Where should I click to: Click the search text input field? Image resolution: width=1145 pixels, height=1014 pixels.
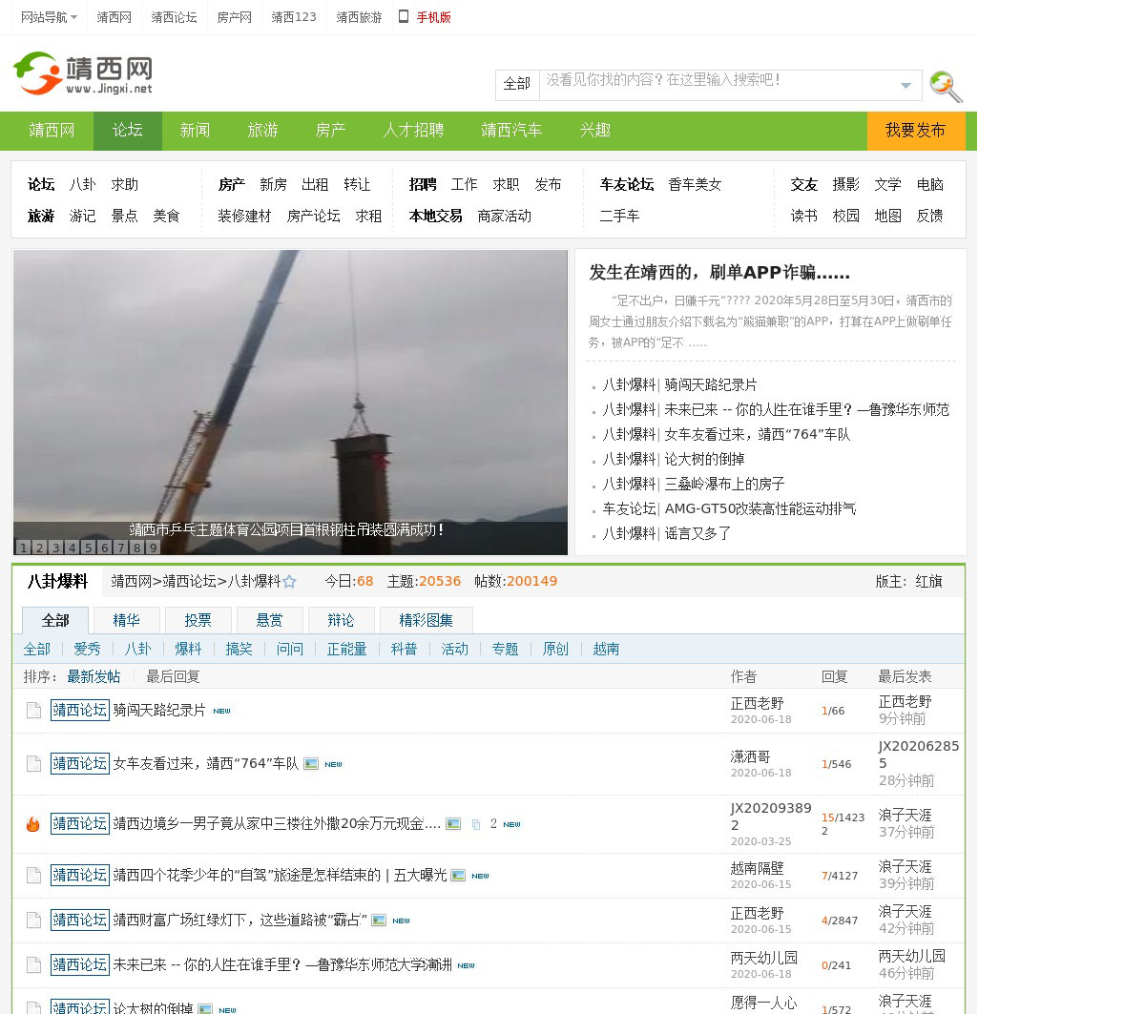tap(716, 84)
